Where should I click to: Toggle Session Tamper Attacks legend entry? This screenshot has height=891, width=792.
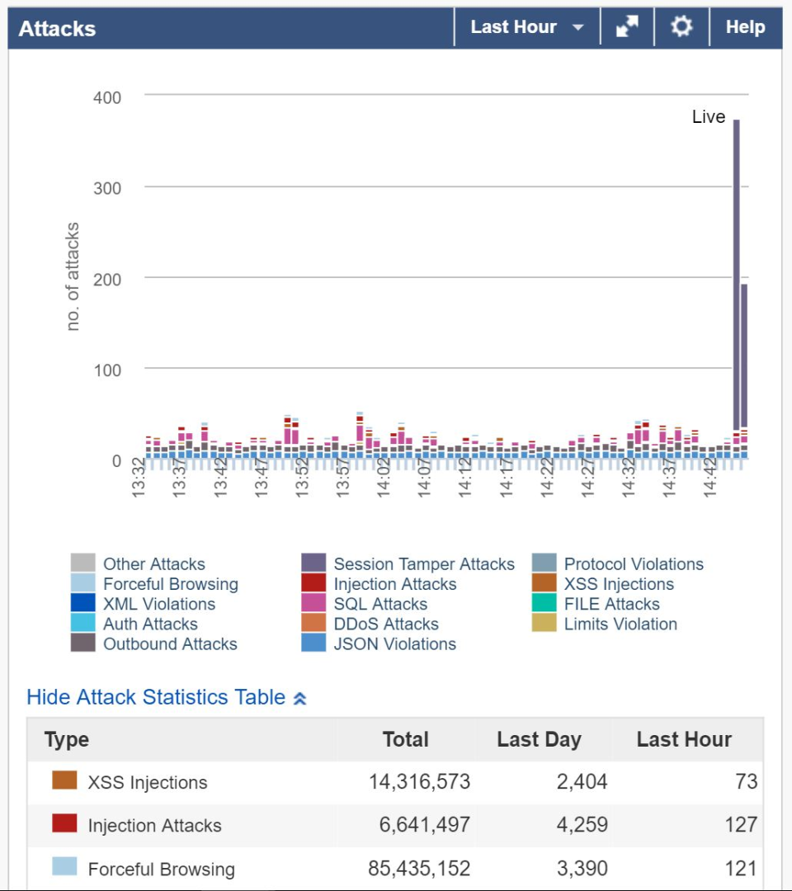pos(423,564)
